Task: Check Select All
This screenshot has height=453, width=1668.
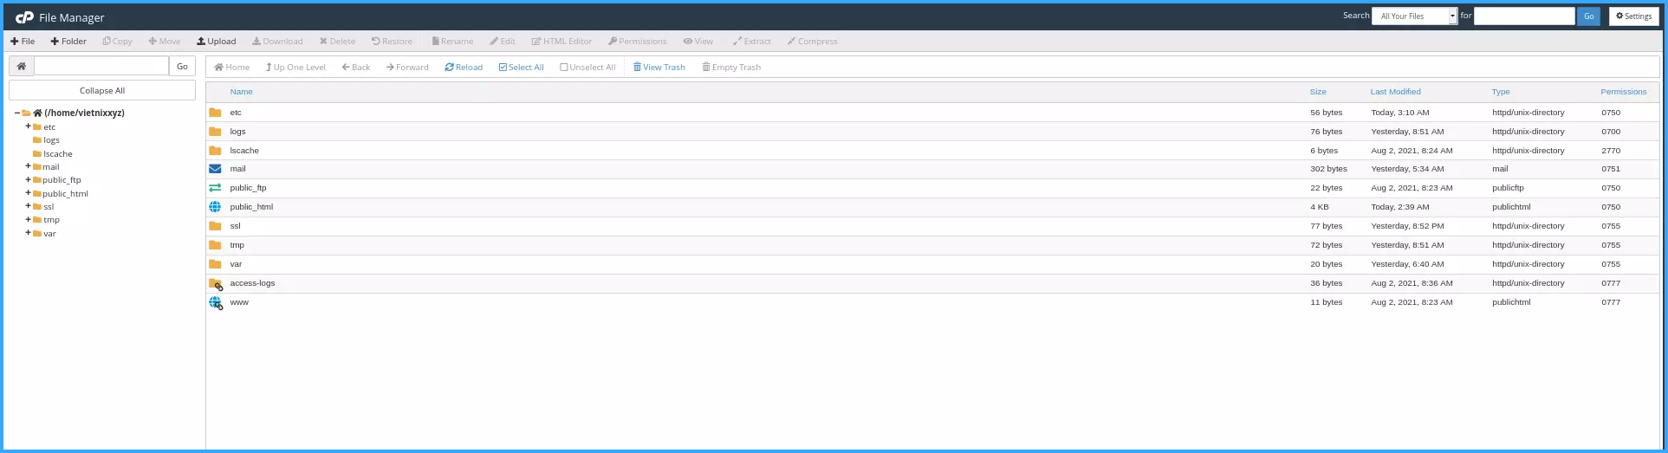Action: [x=521, y=68]
